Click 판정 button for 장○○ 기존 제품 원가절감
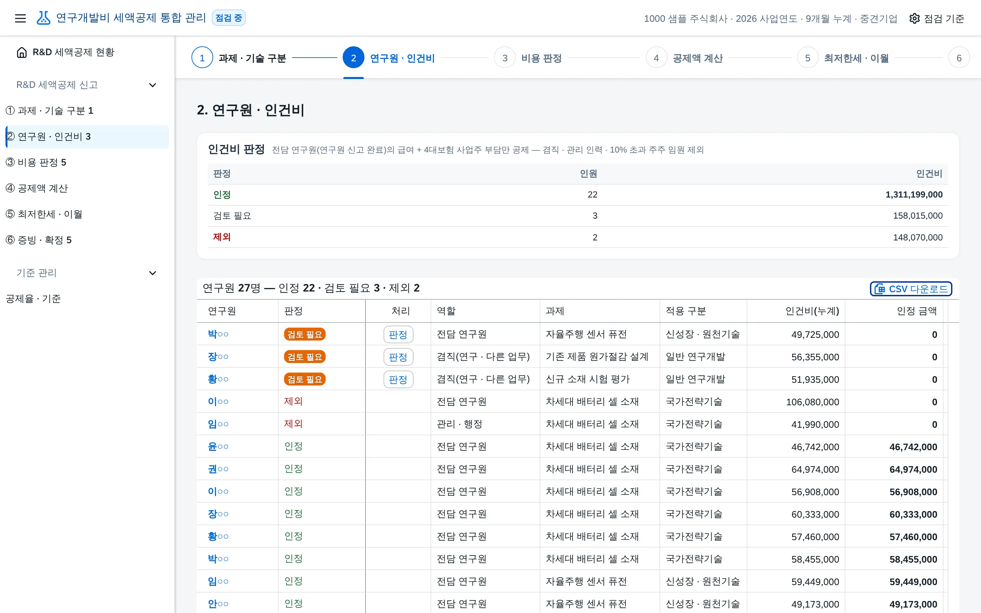Screen dimensions: 981x613 398,357
